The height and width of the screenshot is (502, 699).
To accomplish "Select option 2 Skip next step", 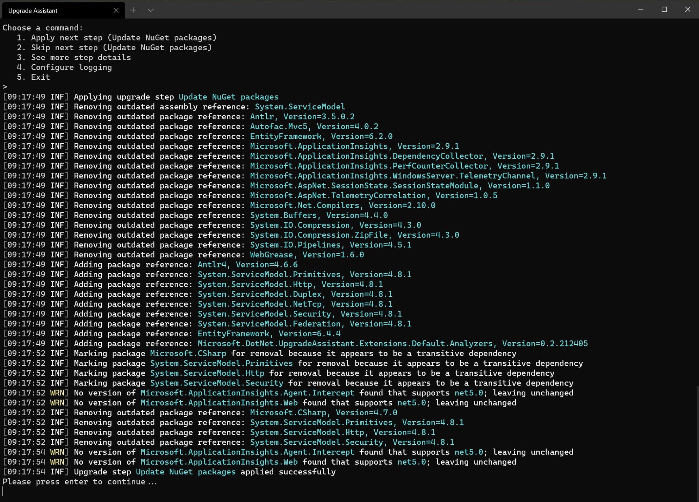I will pos(114,48).
